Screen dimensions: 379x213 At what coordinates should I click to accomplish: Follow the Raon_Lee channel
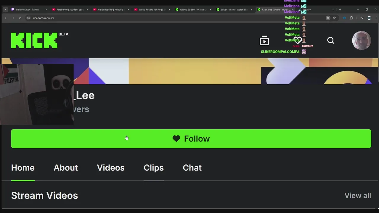[x=191, y=138]
